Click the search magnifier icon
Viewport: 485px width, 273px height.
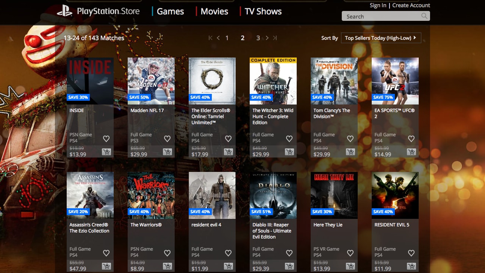point(424,16)
